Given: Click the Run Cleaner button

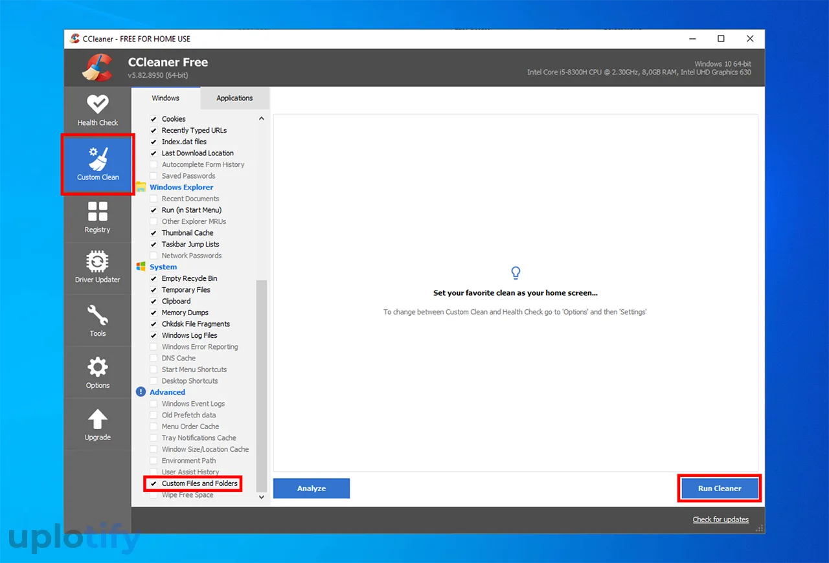Looking at the screenshot, I should 719,489.
